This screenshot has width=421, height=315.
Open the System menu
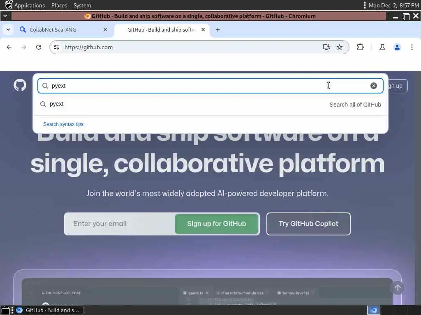point(82,5)
